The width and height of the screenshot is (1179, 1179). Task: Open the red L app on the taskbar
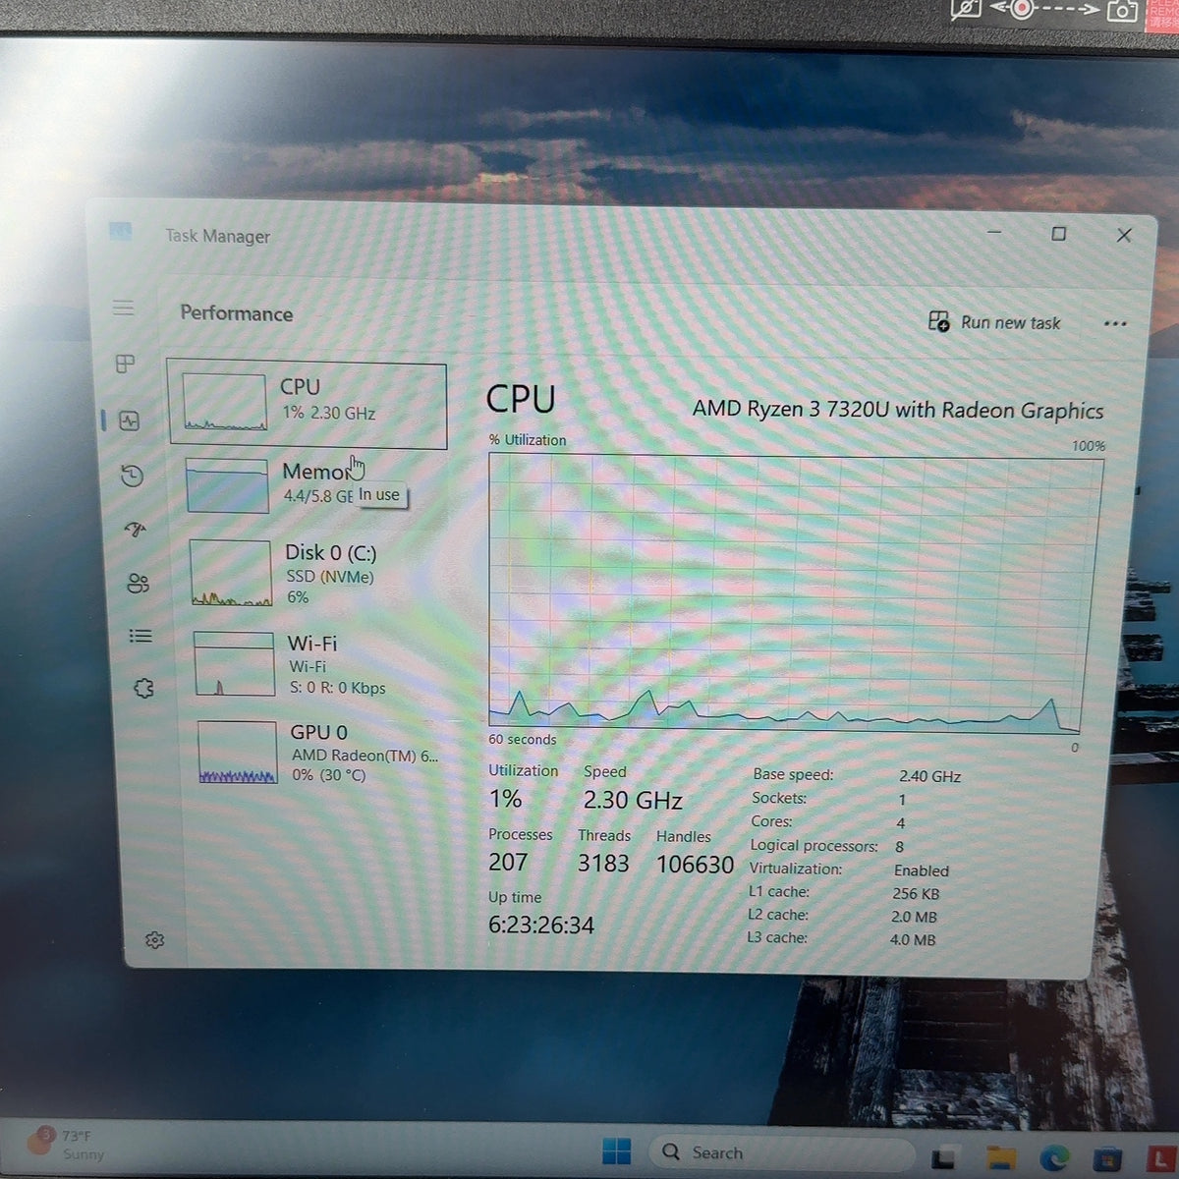1161,1159
